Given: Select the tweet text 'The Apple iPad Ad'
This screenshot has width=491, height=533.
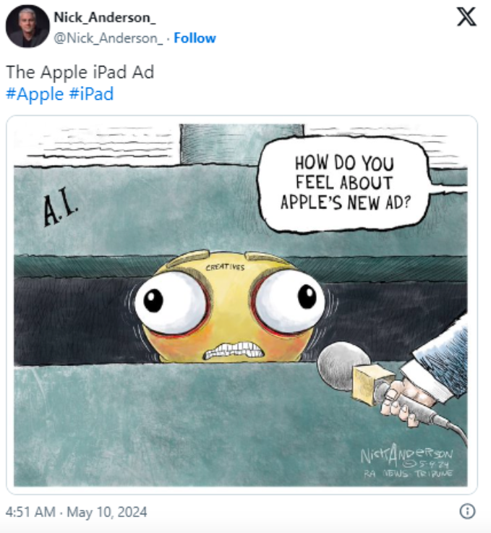Looking at the screenshot, I should click(80, 72).
